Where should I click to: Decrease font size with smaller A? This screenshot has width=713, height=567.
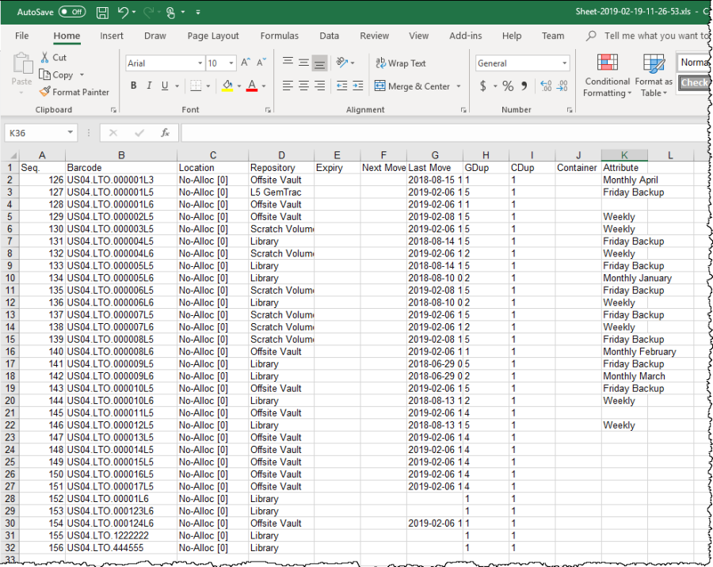tap(261, 63)
